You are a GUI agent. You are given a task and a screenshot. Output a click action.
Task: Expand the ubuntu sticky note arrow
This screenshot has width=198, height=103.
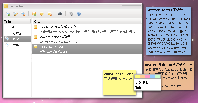[x=191, y=65]
